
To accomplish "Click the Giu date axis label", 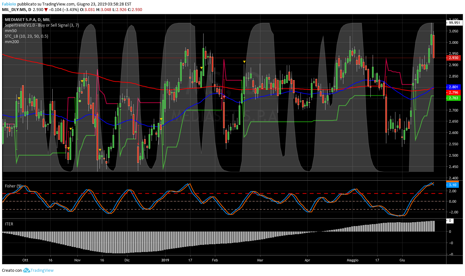I will point(402,260).
